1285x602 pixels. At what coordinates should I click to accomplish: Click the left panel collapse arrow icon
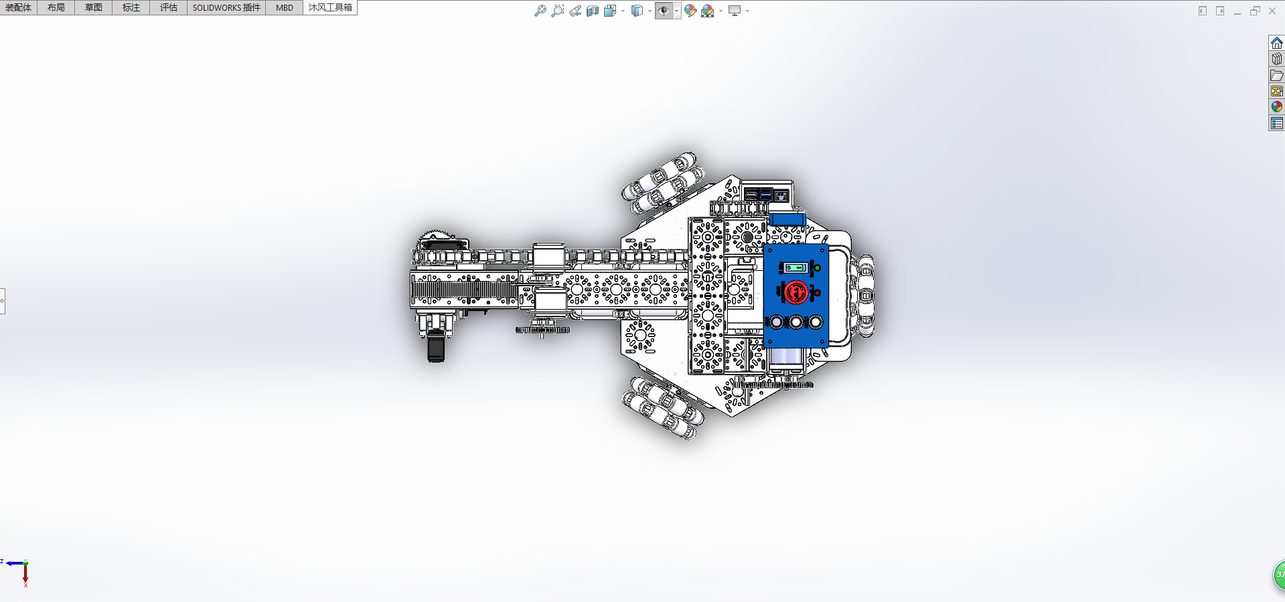[x=1203, y=11]
